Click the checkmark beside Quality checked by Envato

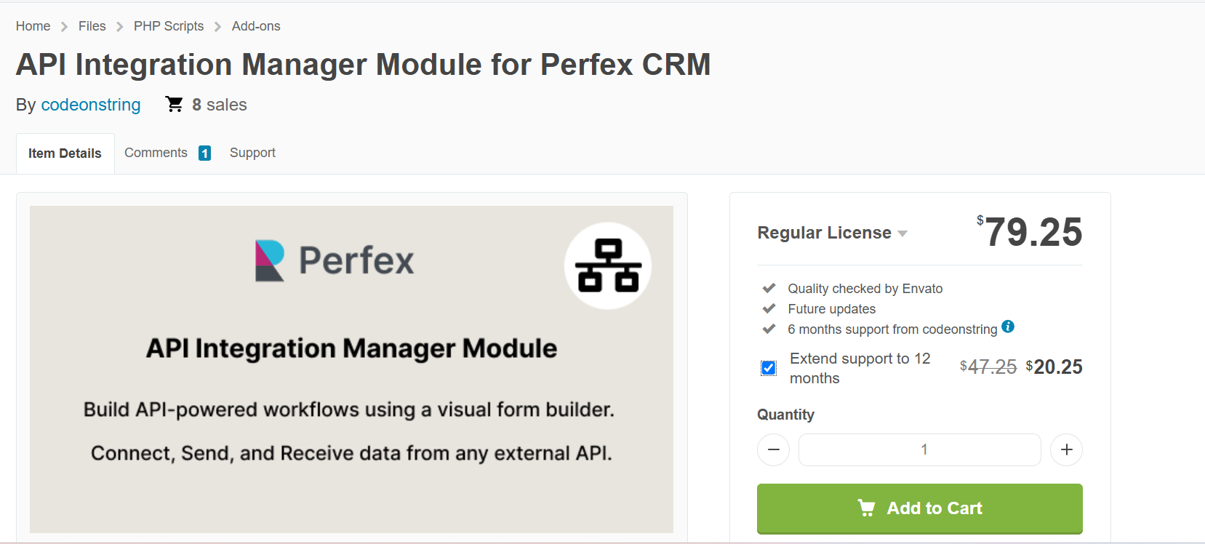pyautogui.click(x=769, y=288)
